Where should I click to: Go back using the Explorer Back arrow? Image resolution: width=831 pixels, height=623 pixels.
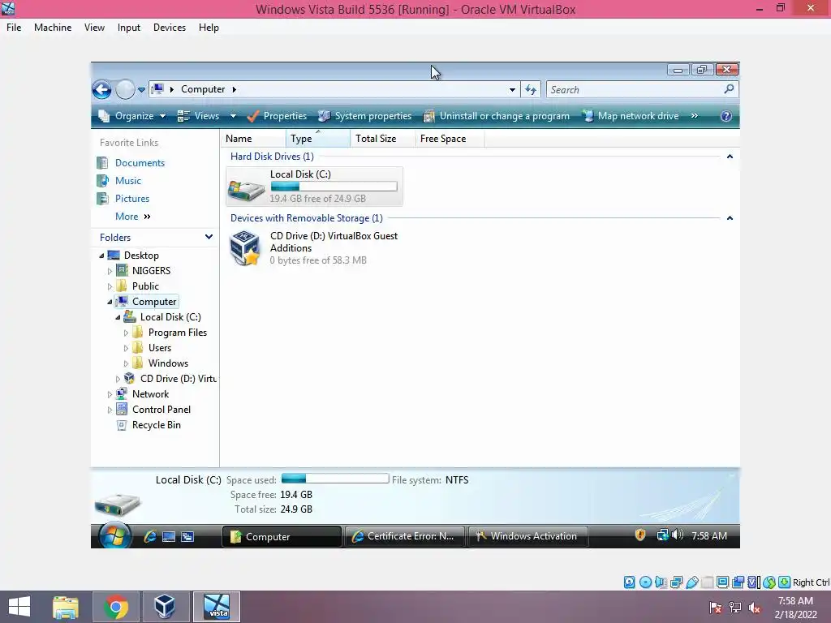tap(101, 89)
